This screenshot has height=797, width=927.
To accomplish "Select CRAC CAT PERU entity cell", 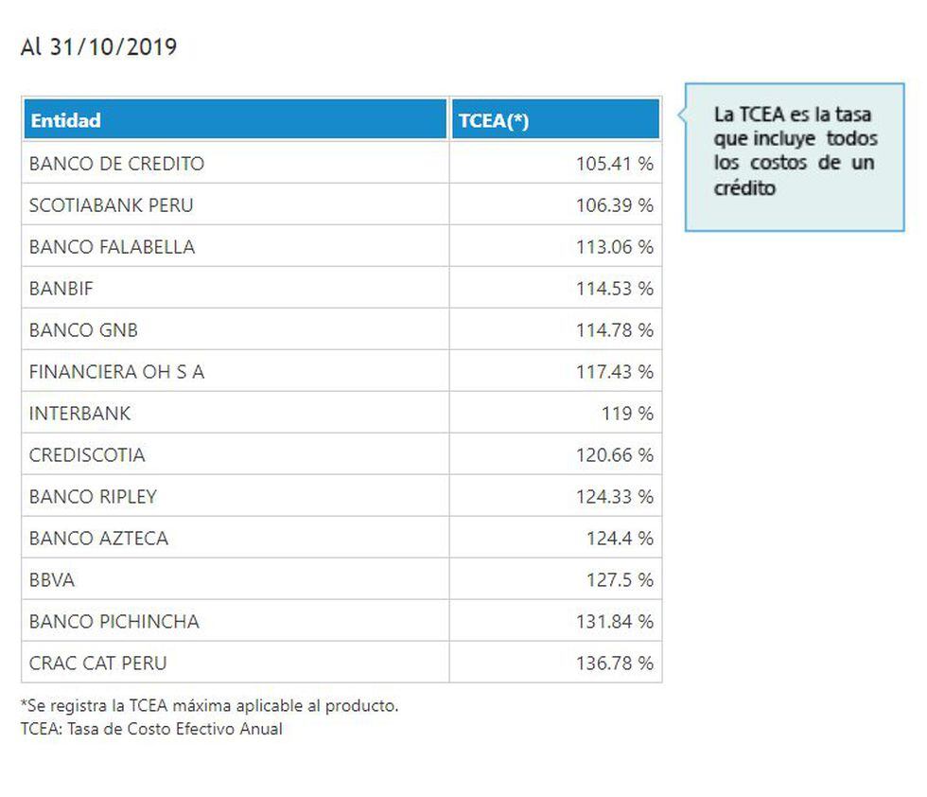I will click(x=97, y=664).
